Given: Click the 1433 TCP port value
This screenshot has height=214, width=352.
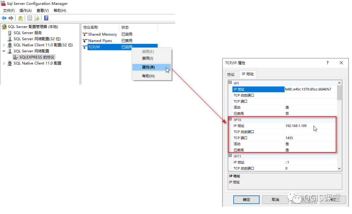Looking at the screenshot, I should tap(289, 138).
